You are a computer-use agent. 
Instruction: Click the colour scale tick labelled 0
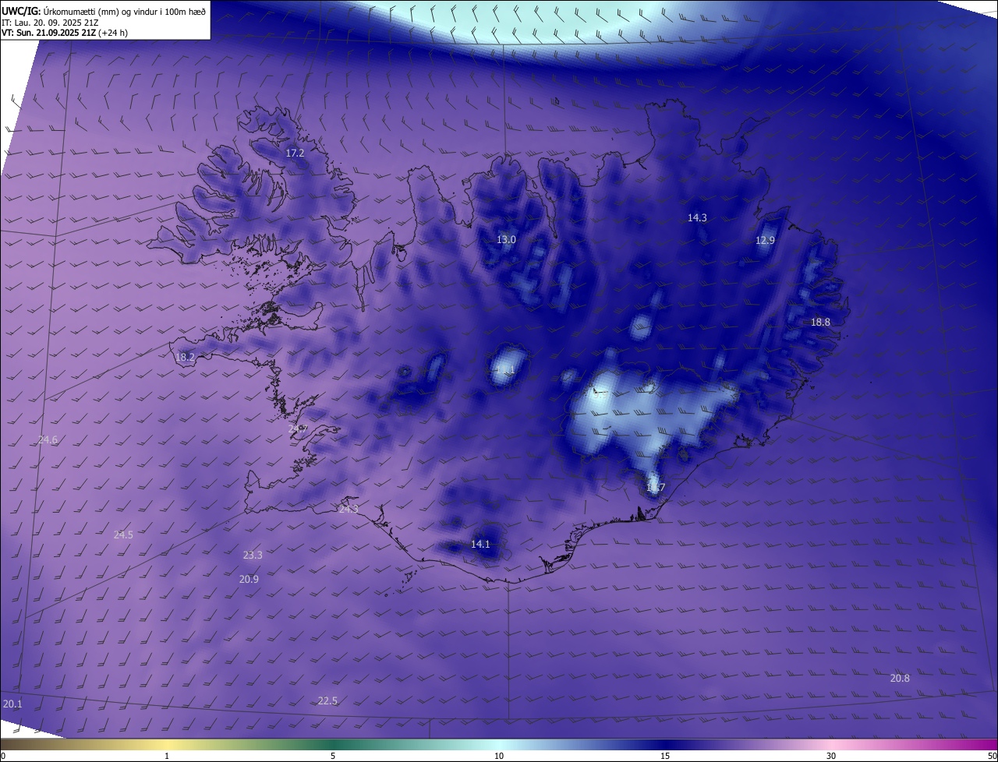tap(3, 756)
